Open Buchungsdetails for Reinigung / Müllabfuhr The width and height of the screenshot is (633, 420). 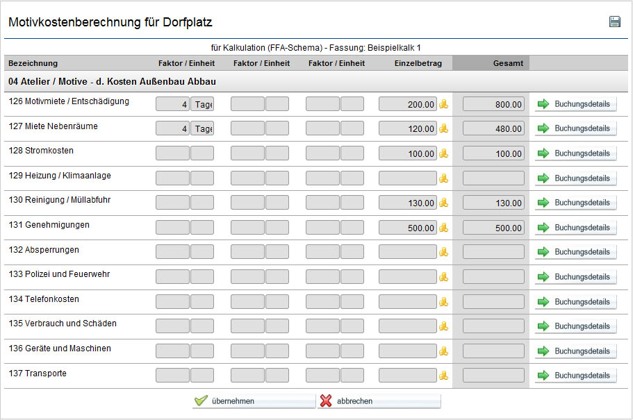click(575, 203)
